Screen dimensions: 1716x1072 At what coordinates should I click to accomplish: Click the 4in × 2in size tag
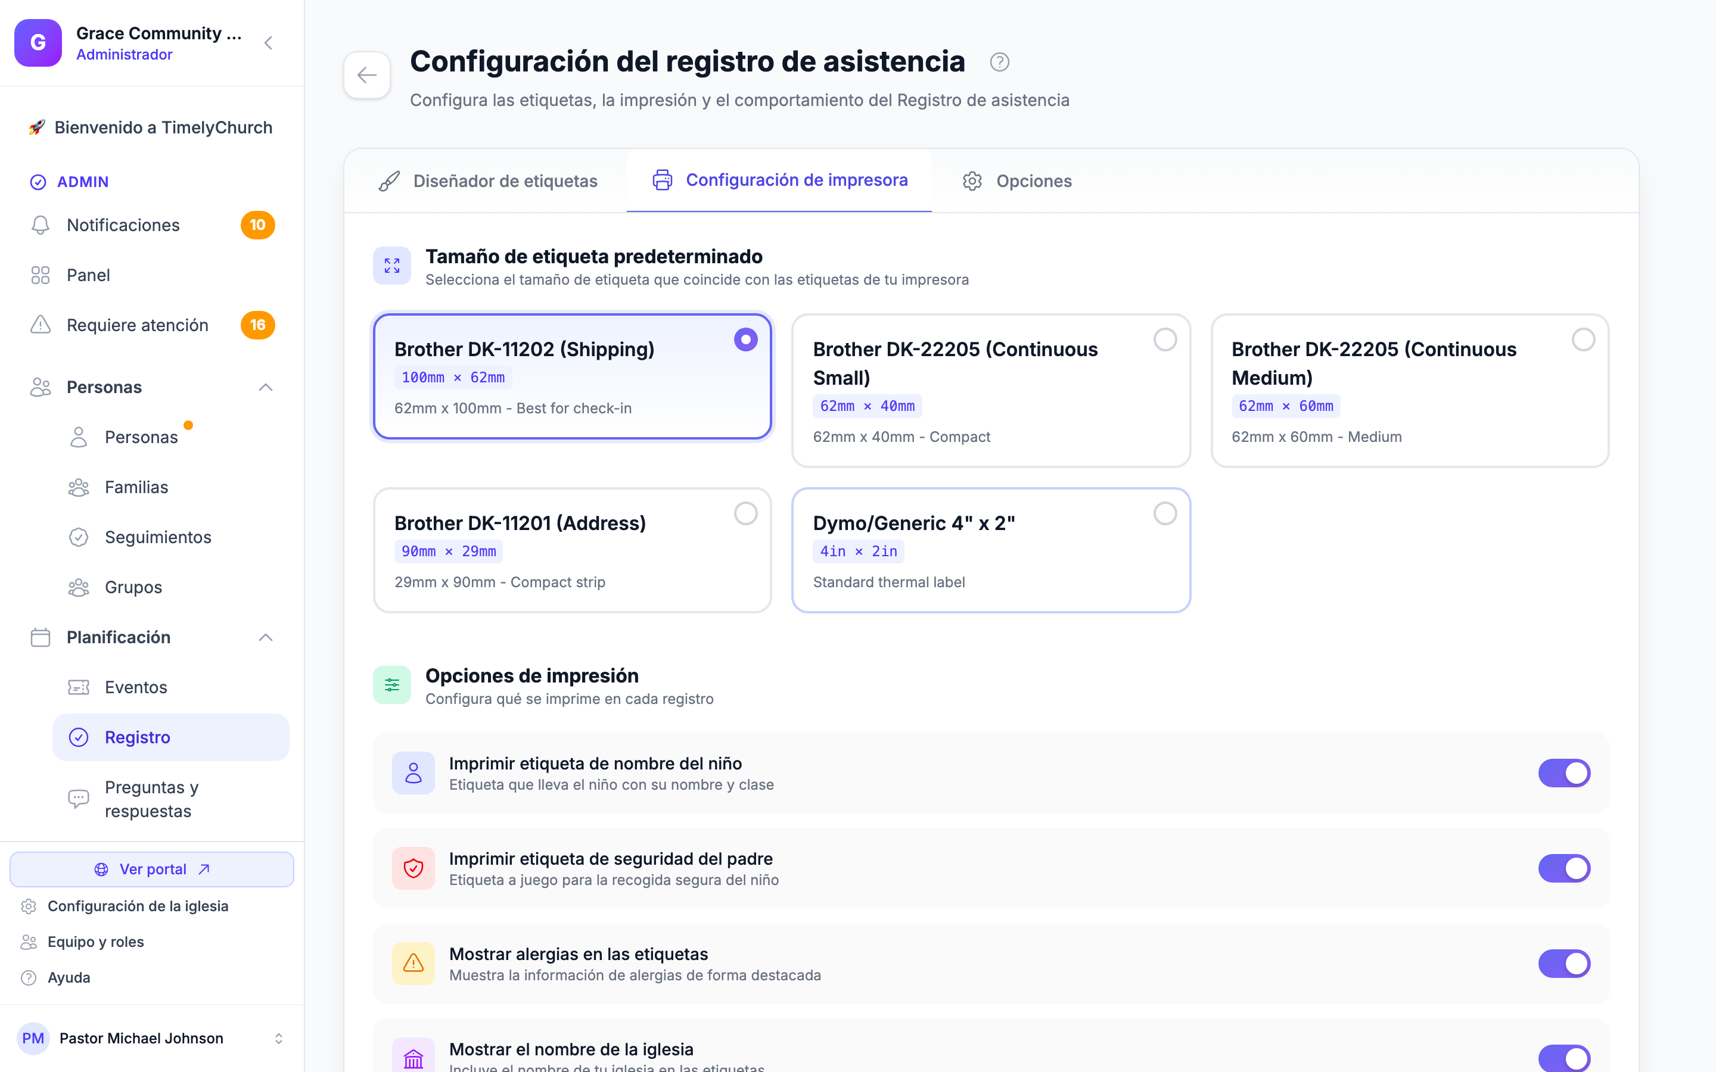pyautogui.click(x=858, y=551)
